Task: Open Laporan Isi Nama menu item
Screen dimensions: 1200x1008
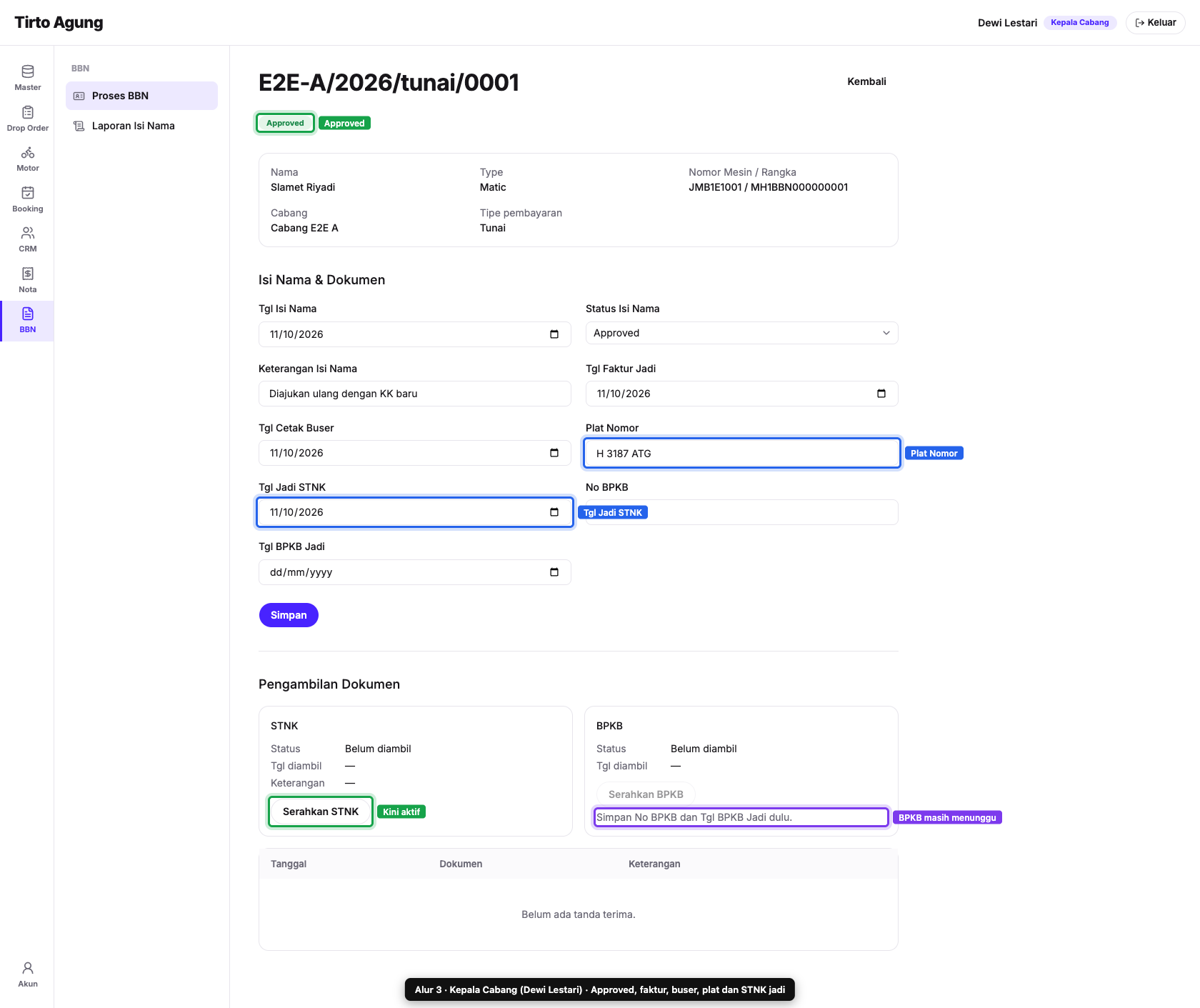Action: 141,126
